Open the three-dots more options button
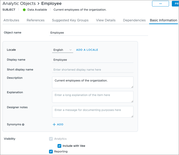The image size is (179, 155). point(160,4)
